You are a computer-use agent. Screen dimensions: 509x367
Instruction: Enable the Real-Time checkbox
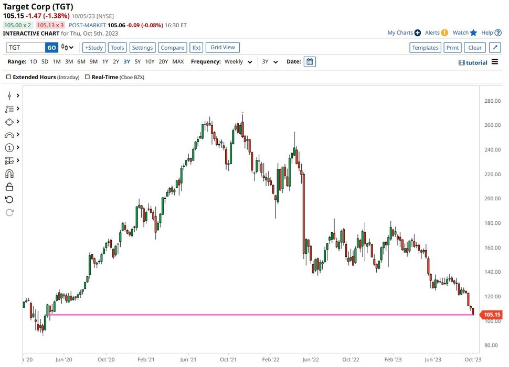(87, 77)
